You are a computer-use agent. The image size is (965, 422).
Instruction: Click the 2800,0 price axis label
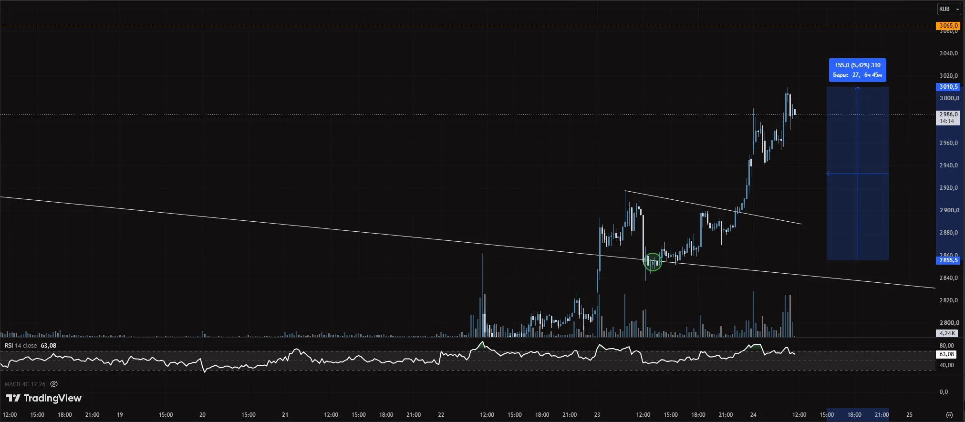pyautogui.click(x=949, y=323)
